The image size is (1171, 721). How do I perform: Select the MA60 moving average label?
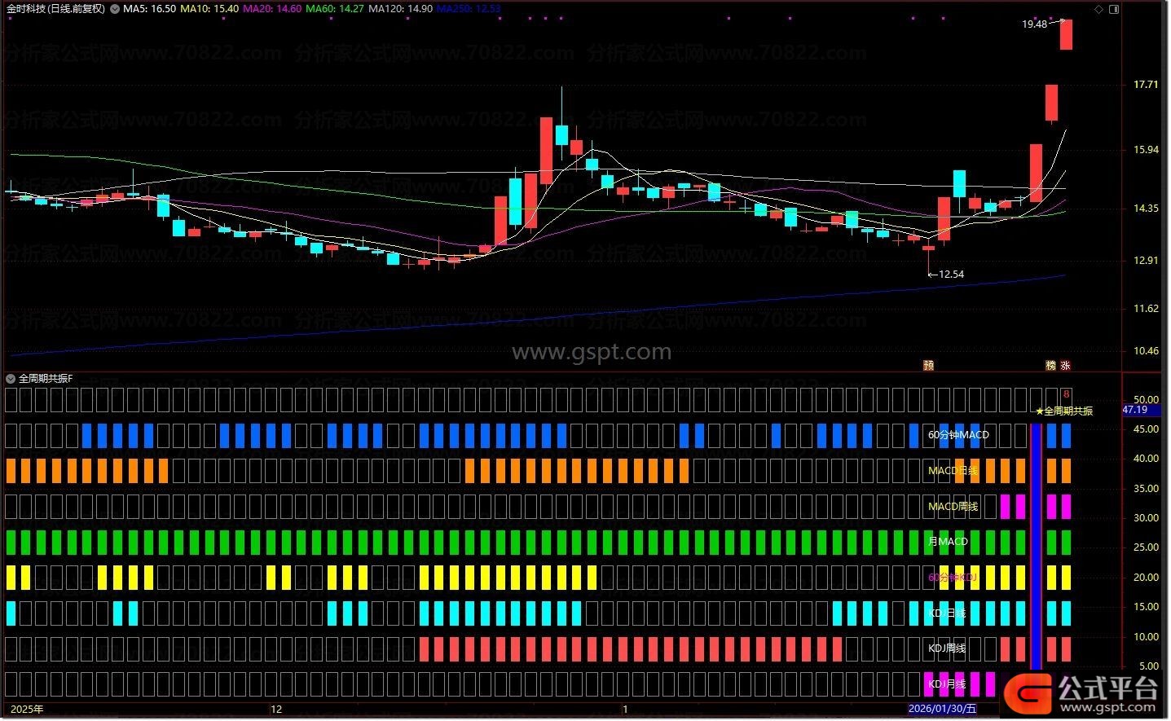[x=334, y=9]
